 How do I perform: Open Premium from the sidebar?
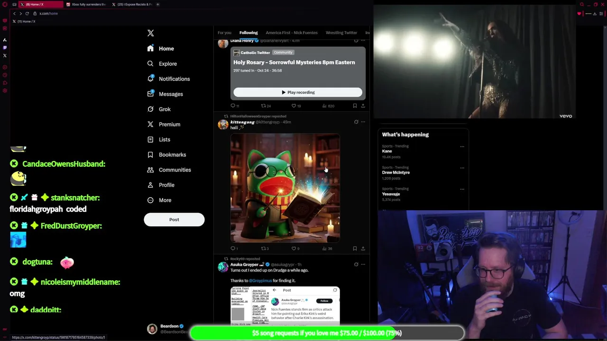coord(164,124)
